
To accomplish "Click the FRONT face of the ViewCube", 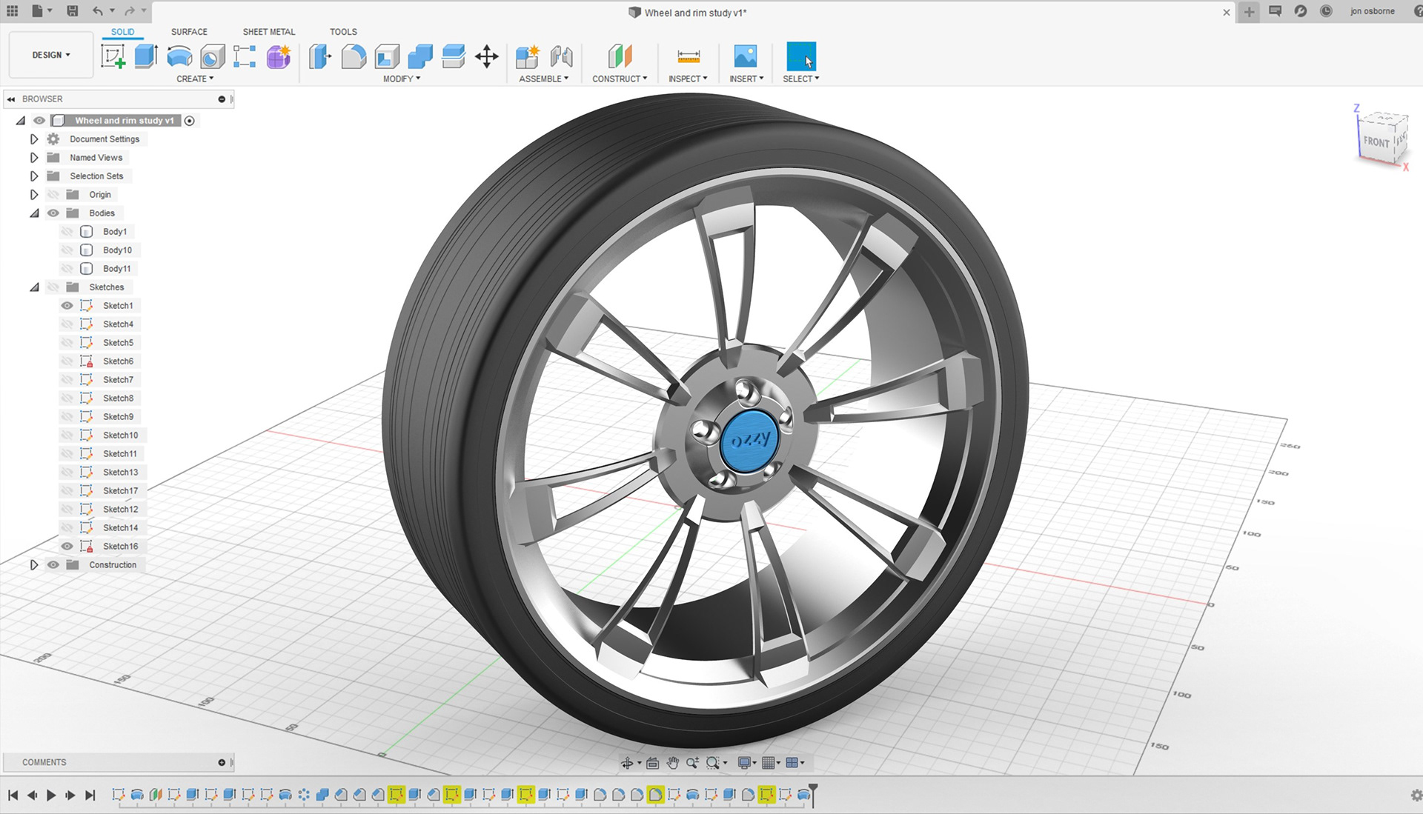I will [x=1376, y=141].
